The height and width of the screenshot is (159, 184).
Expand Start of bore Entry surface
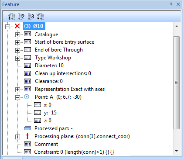[17, 42]
